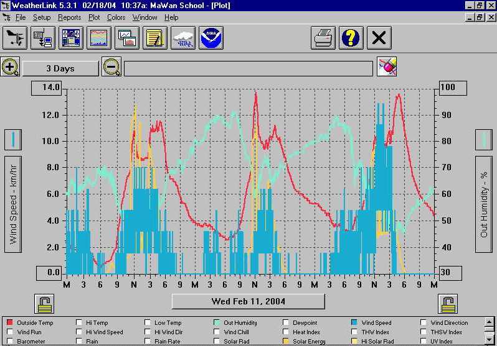Viewport: 497px width, 346px height.
Task: Click the right axis padlock icon
Action: 448,304
